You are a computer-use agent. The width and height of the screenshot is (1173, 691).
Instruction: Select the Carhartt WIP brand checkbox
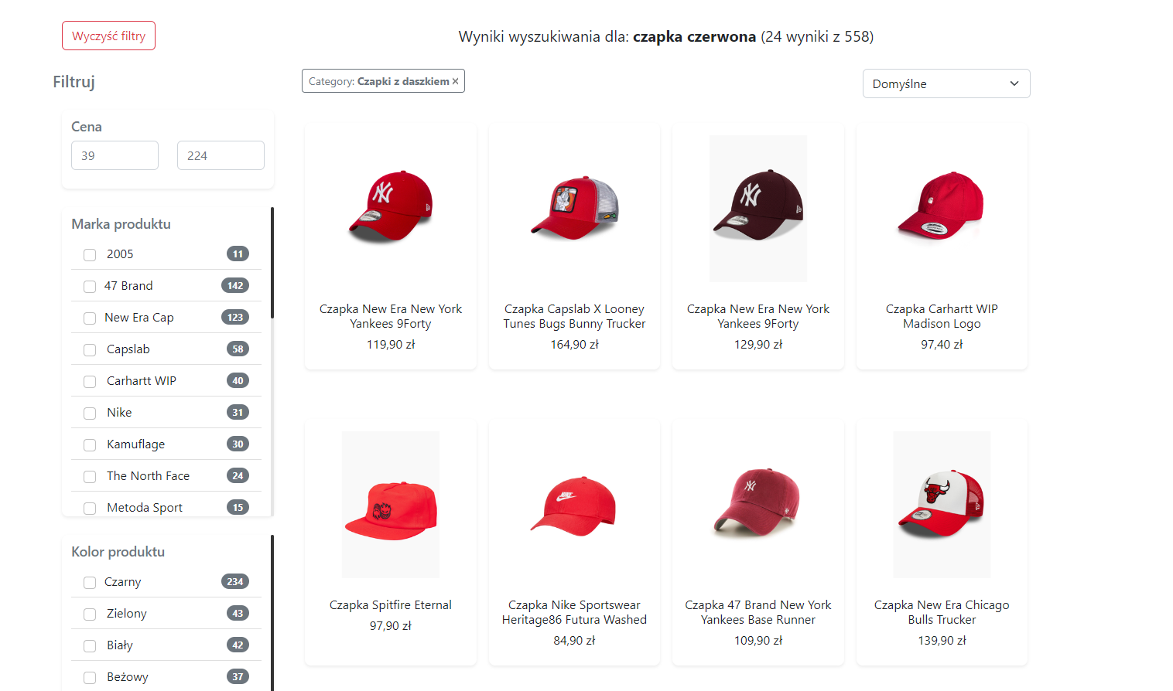click(90, 382)
